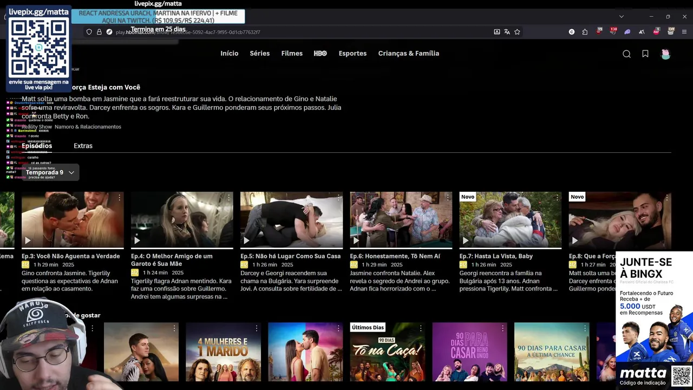Open options on Tô na Caça card
The width and height of the screenshot is (693, 390).
point(420,328)
